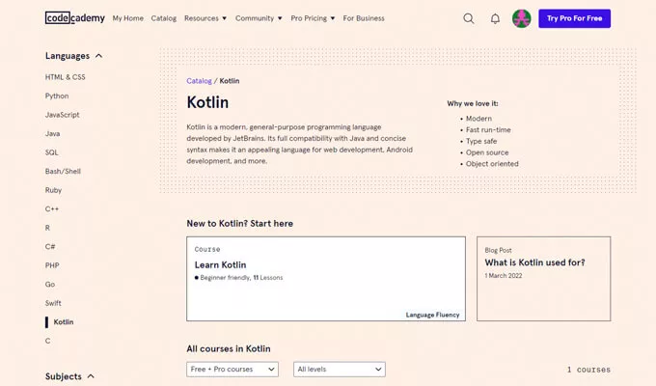
Task: Open the Codecademy logo home link
Action: [75, 18]
